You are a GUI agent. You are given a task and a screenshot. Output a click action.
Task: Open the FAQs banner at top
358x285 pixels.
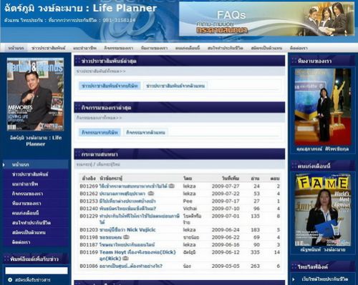266,19
